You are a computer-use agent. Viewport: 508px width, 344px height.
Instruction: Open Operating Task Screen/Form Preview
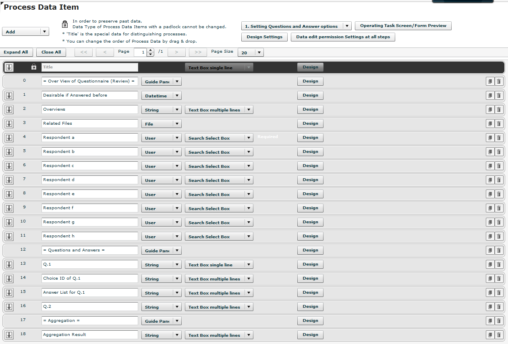tap(403, 25)
